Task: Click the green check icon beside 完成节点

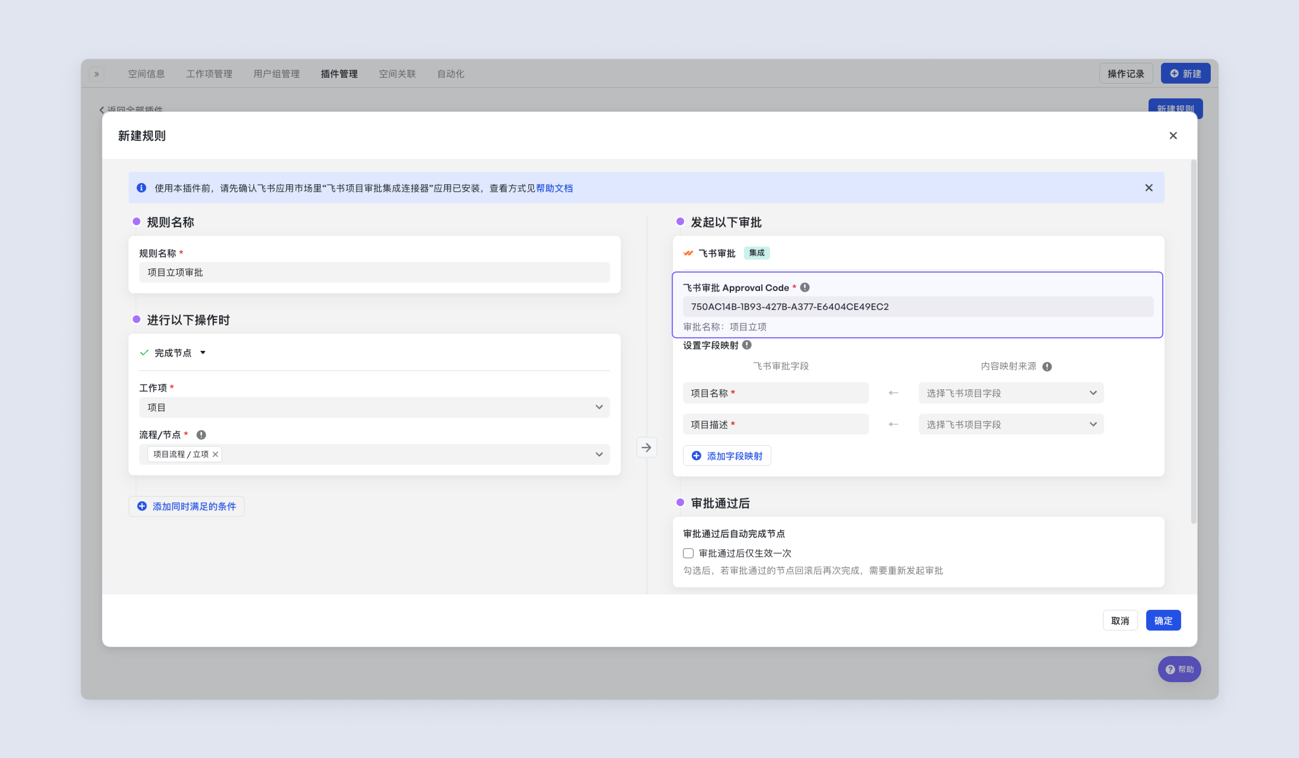Action: pos(144,353)
